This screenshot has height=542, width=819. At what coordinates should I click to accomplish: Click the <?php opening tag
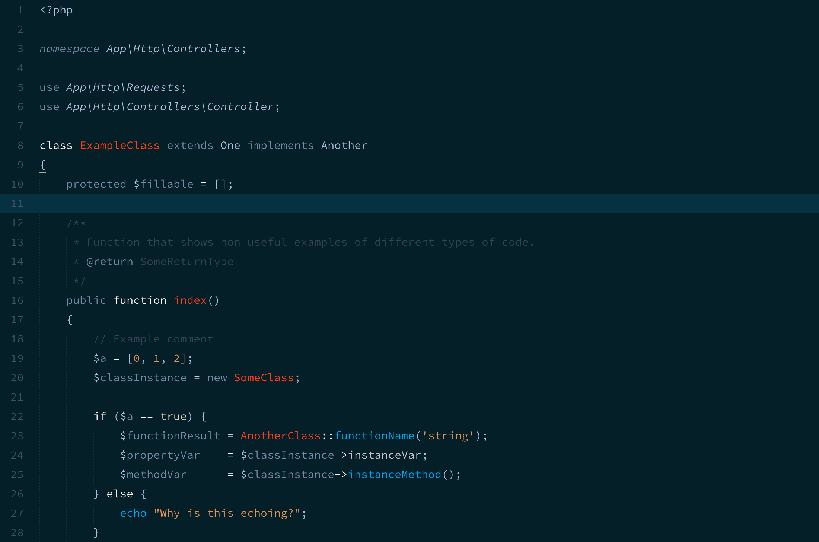tap(56, 10)
